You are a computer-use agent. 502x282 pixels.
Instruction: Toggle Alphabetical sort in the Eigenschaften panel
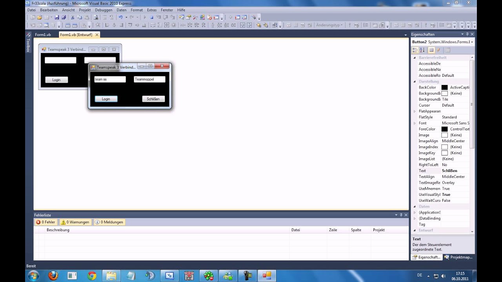pyautogui.click(x=422, y=50)
